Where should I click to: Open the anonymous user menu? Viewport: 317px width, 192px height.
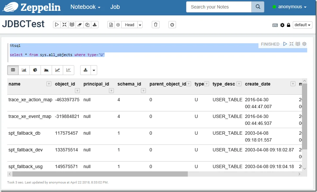(x=291, y=7)
